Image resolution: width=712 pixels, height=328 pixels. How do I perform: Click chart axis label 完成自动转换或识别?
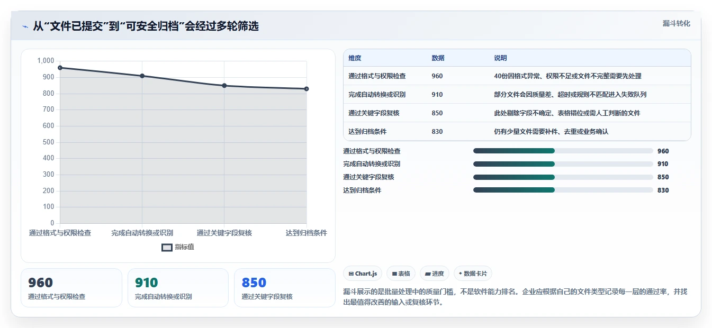tap(142, 233)
